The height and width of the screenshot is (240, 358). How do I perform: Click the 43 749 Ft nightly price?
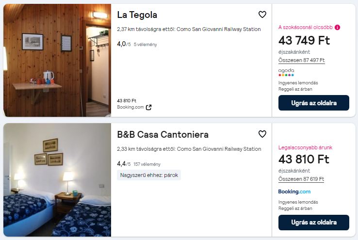point(304,40)
